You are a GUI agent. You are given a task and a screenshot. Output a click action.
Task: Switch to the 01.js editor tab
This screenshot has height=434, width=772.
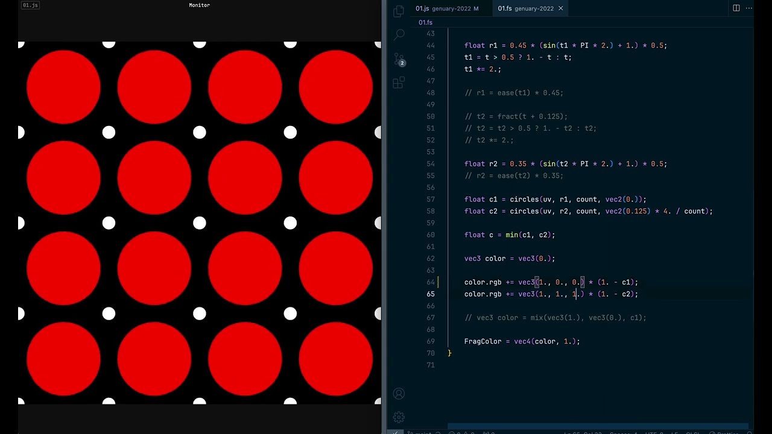[x=447, y=8]
